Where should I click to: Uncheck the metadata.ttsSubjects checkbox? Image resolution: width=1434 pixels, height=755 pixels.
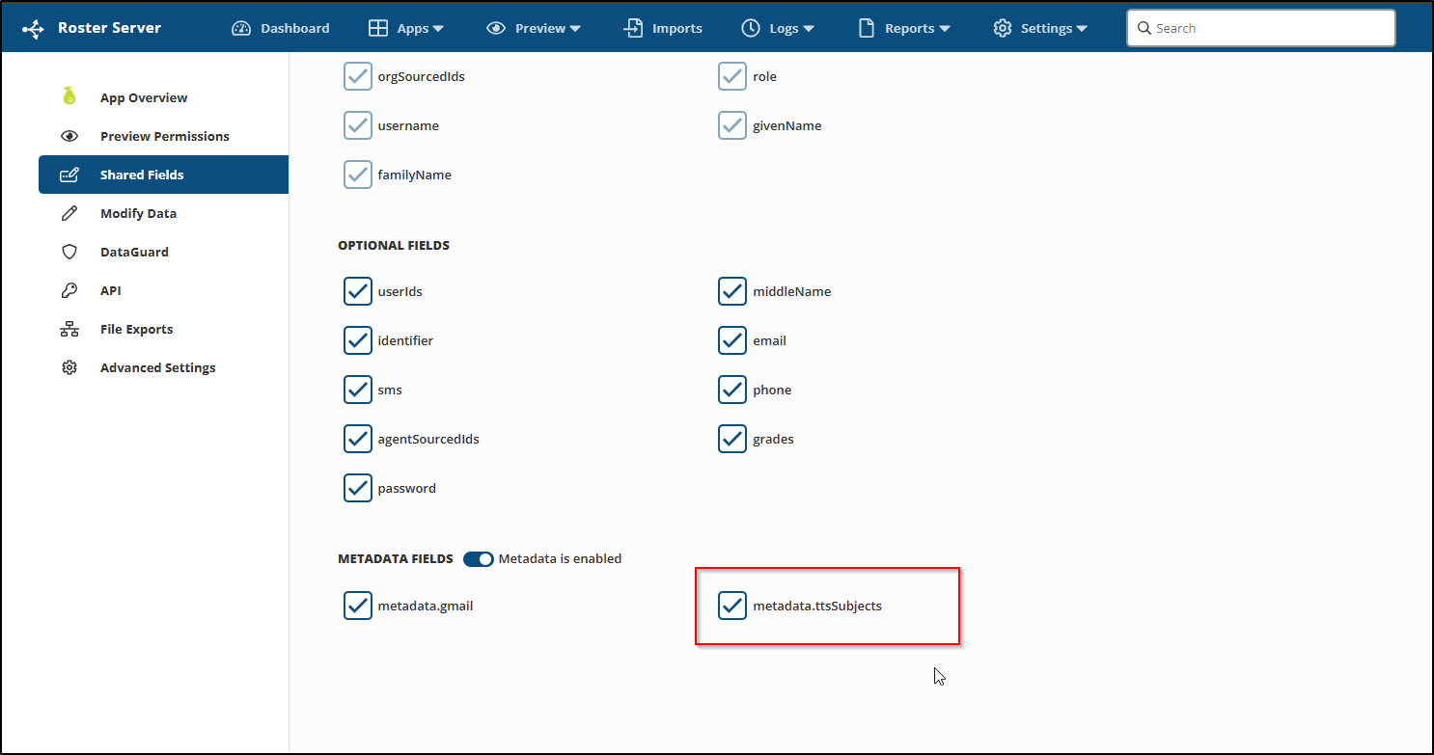732,606
